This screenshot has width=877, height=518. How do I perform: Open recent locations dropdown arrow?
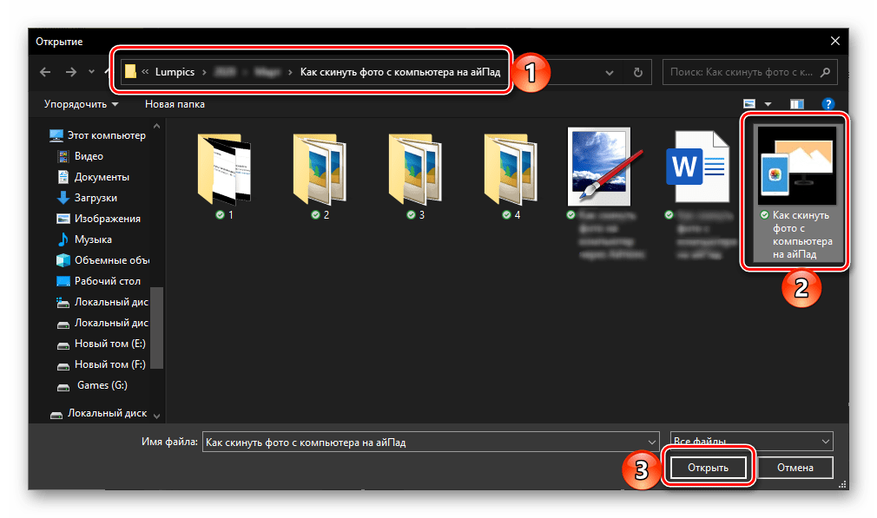[x=91, y=73]
